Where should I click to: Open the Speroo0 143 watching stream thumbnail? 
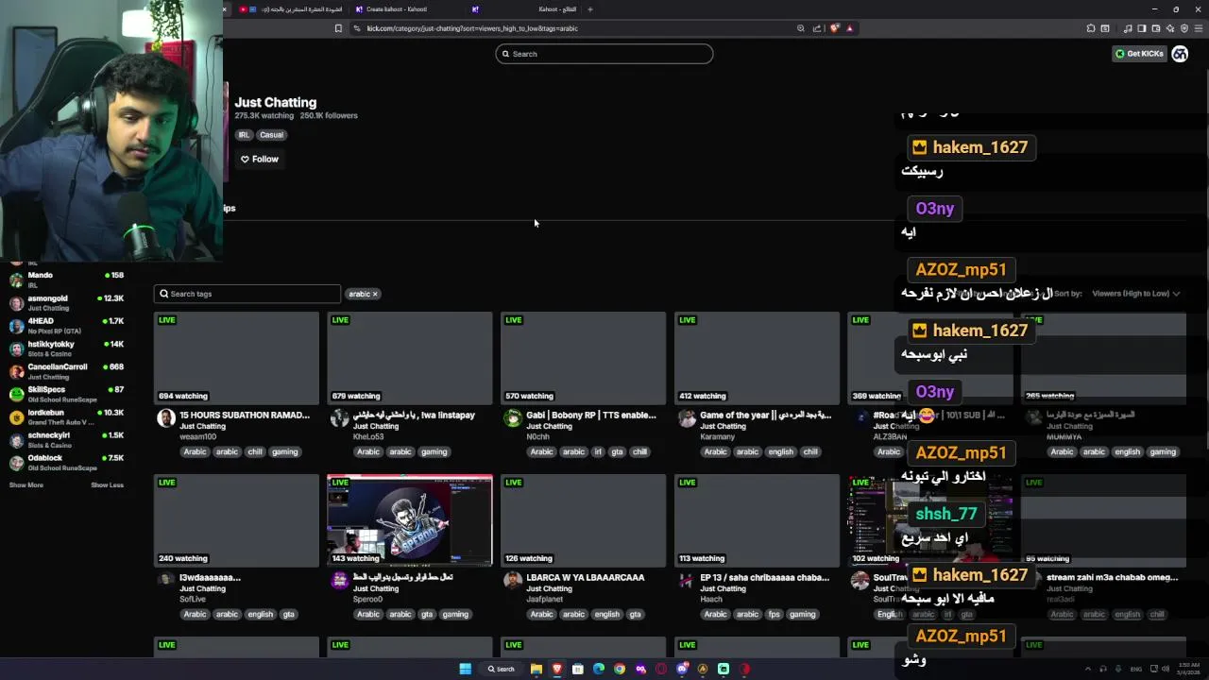[410, 520]
